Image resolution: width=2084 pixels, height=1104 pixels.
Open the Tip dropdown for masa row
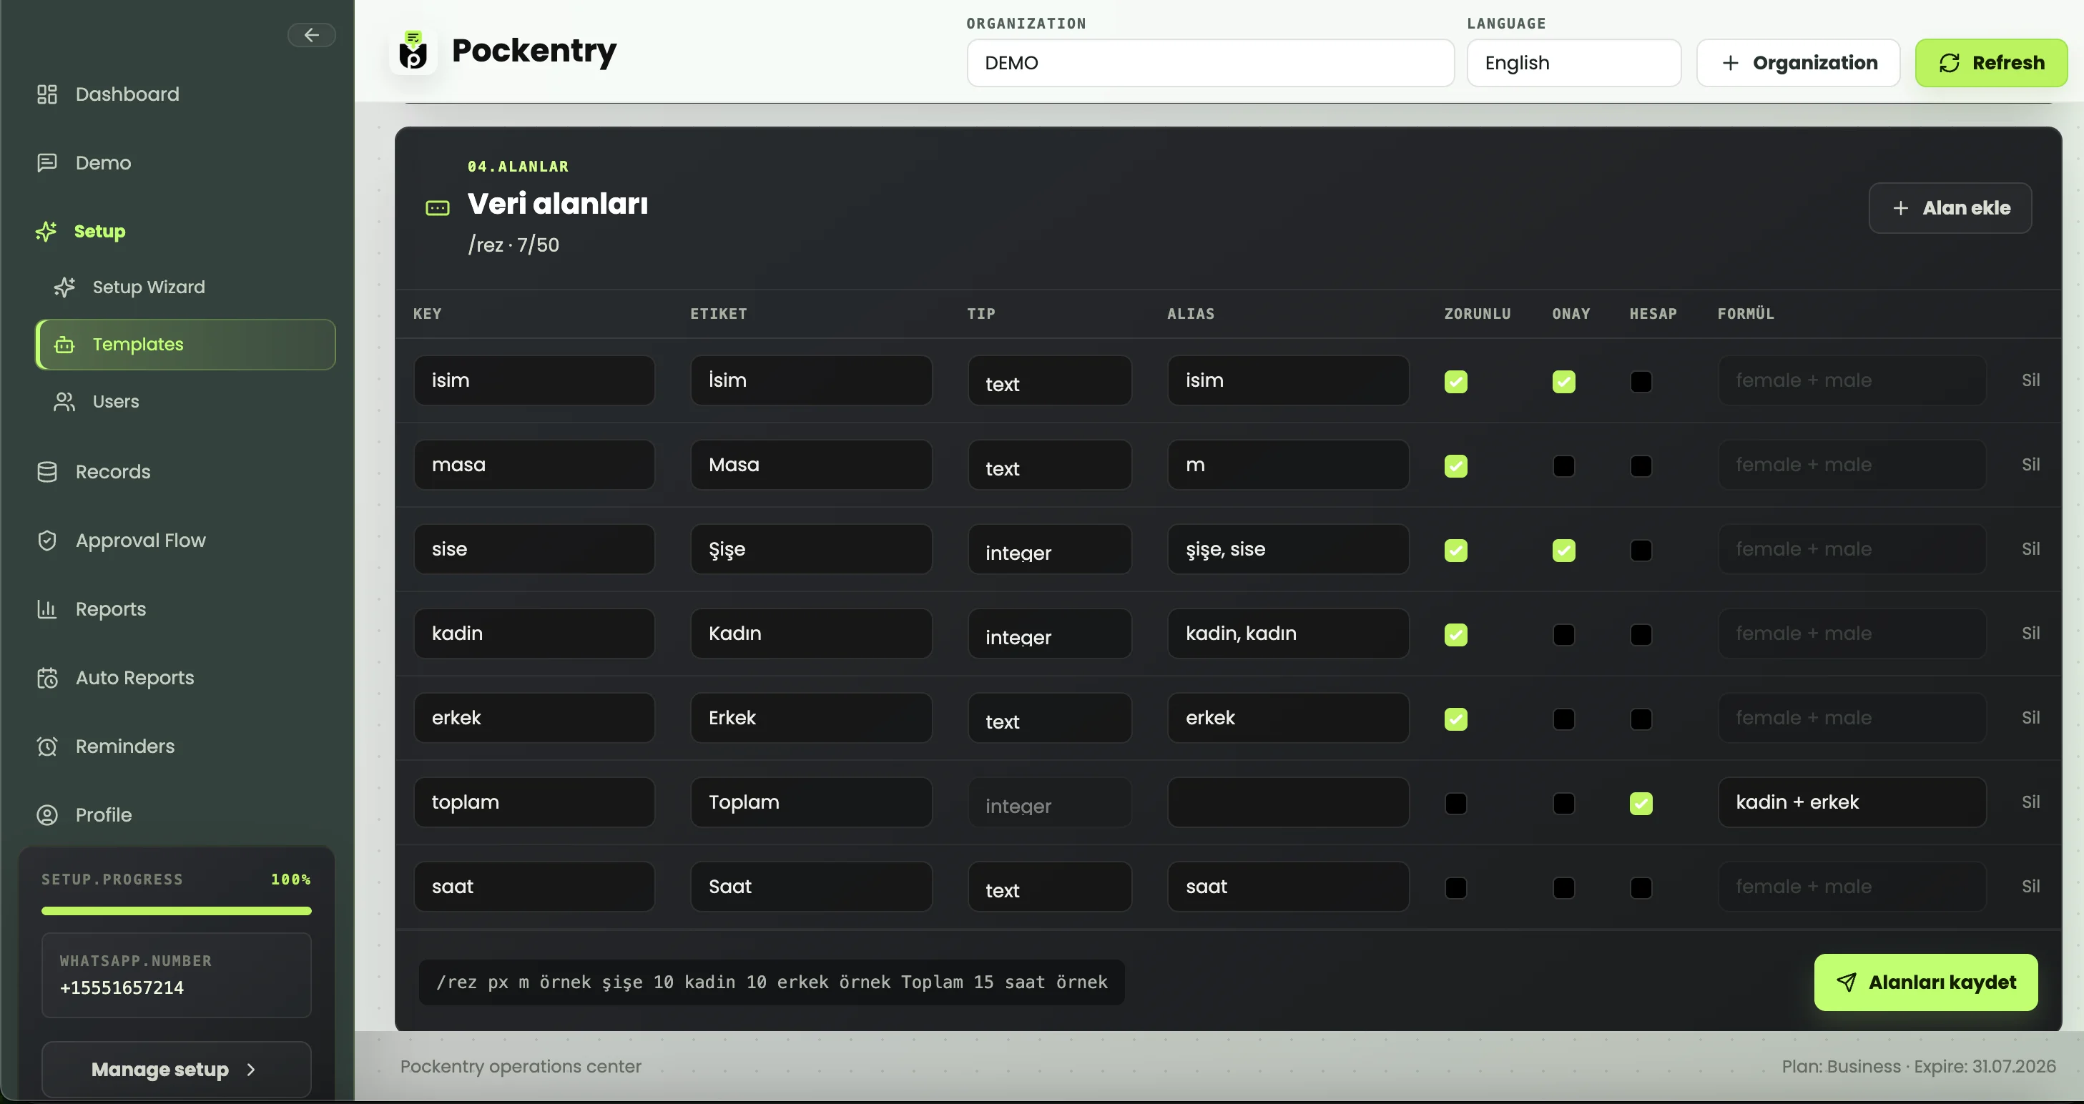pos(1049,465)
